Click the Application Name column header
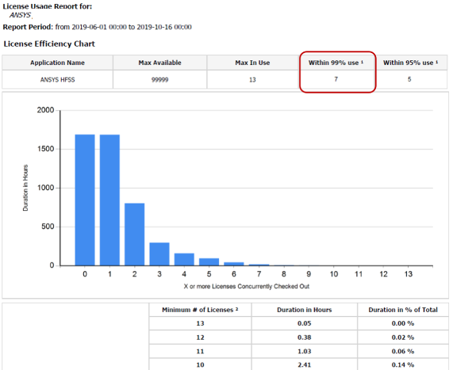This screenshot has height=370, width=453. [x=57, y=63]
